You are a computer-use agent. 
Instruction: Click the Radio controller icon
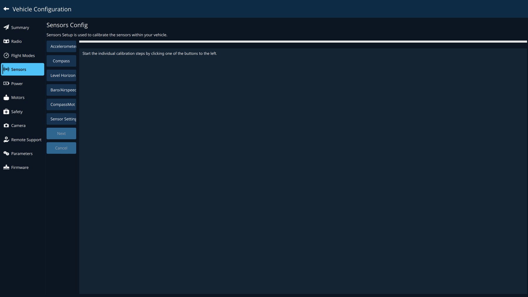click(x=6, y=41)
